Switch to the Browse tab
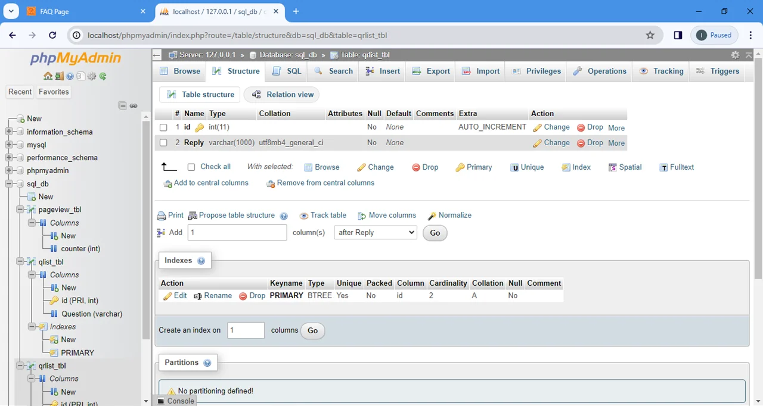 pyautogui.click(x=180, y=71)
